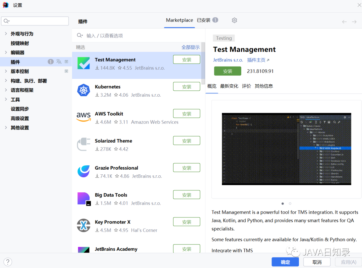Switch to the Marketplace tab
Screen dimensions: 362x268
[179, 20]
